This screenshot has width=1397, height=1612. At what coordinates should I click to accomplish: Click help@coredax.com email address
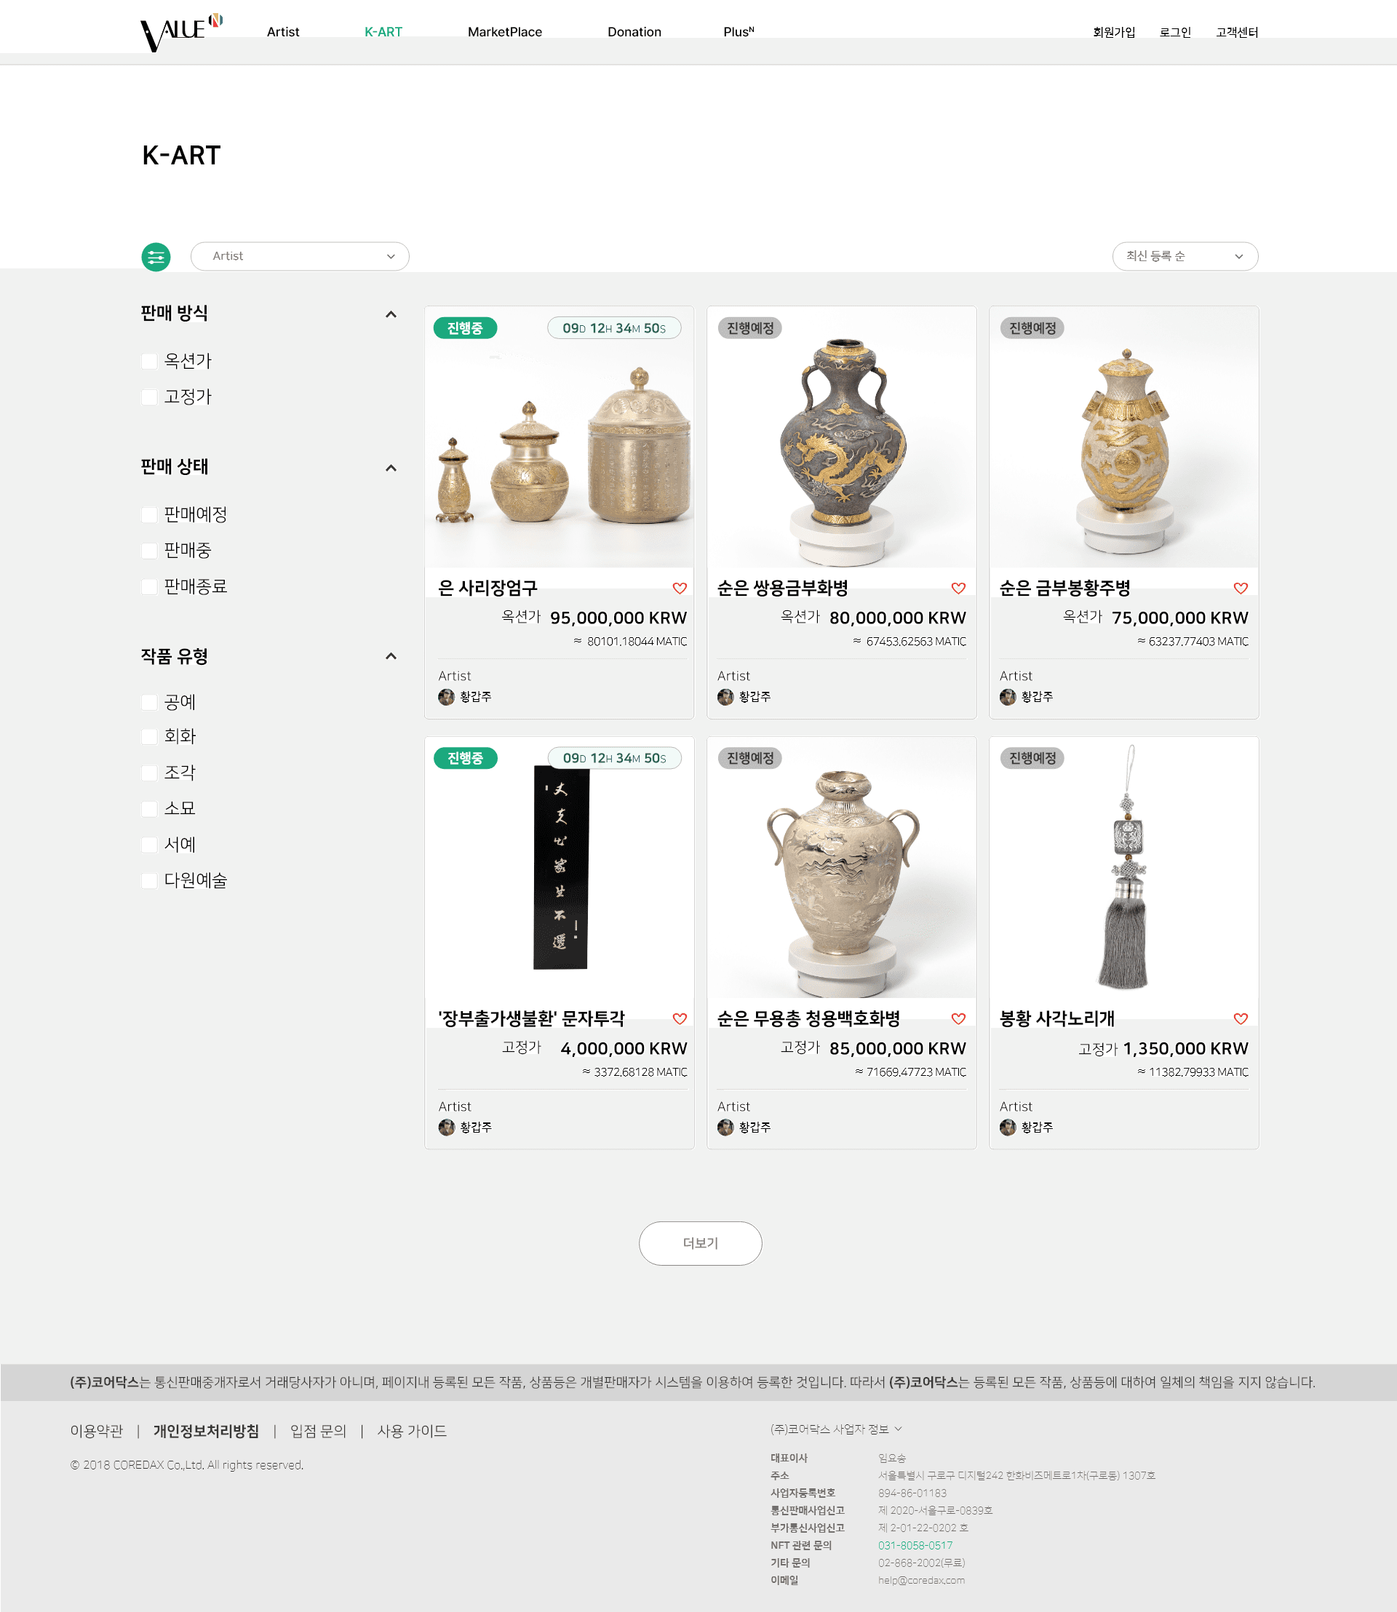pos(921,1580)
